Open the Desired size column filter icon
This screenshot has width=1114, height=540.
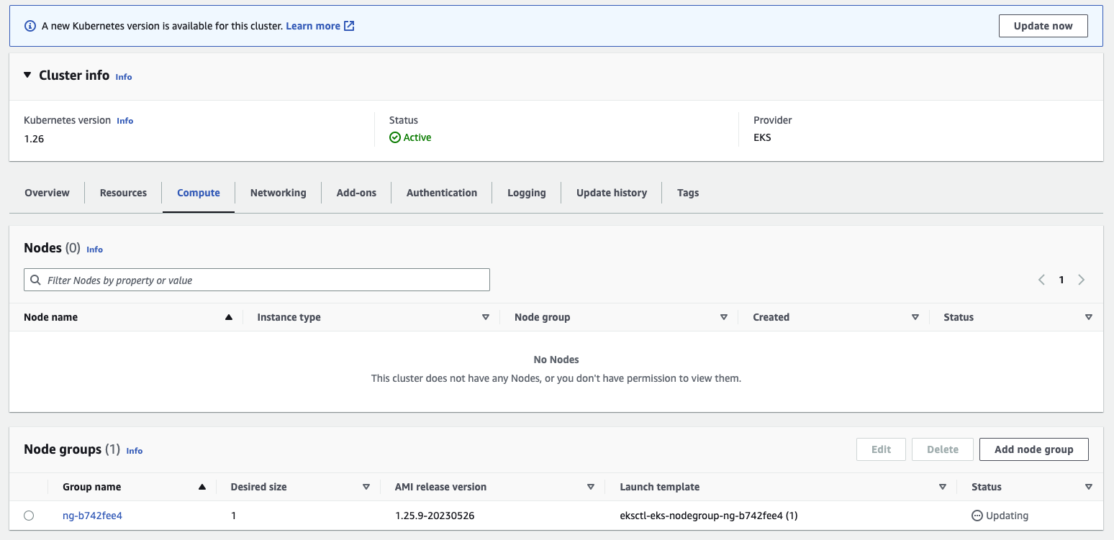coord(366,487)
